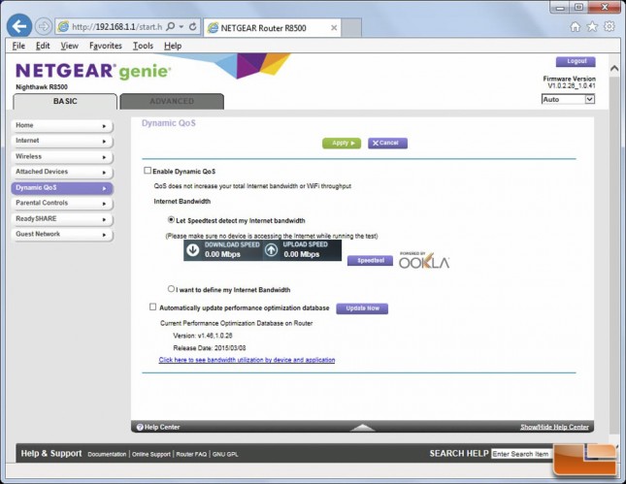
Task: Open Guest Network in sidebar
Action: click(x=62, y=234)
